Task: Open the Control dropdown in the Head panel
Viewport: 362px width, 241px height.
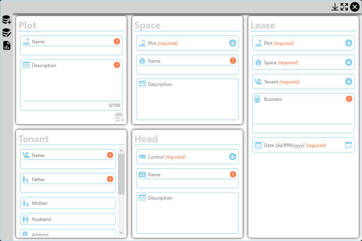Action: pos(232,157)
